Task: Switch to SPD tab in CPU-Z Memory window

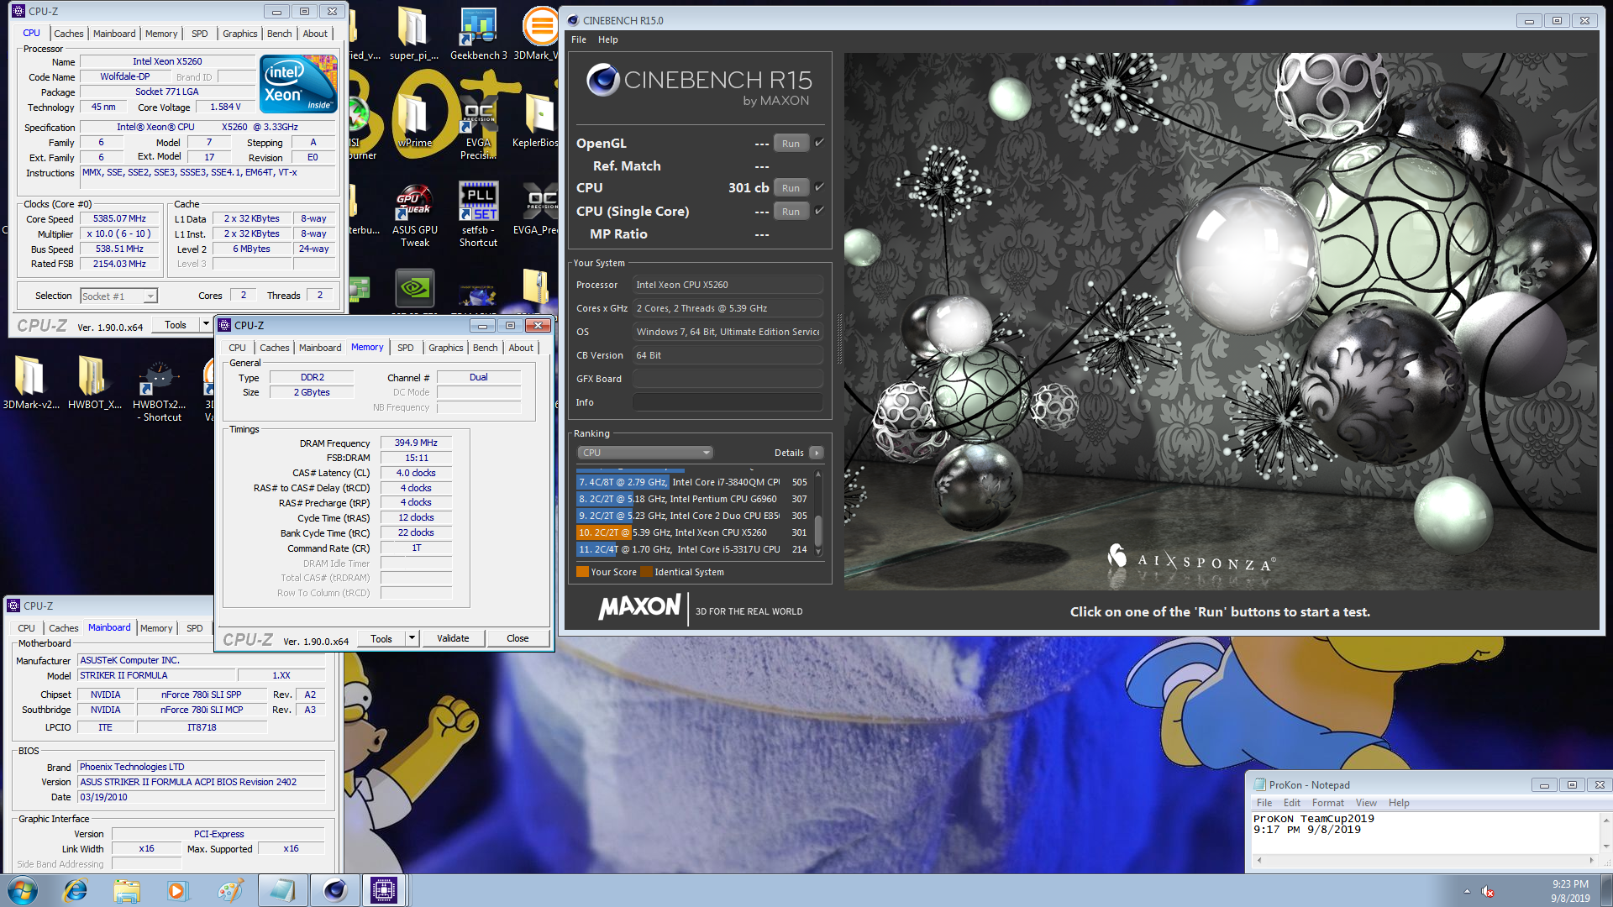Action: click(x=406, y=348)
